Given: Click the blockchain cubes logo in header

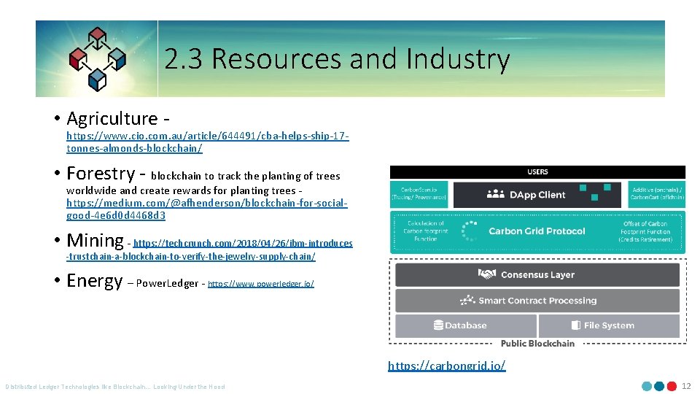Looking at the screenshot, I should point(97,59).
